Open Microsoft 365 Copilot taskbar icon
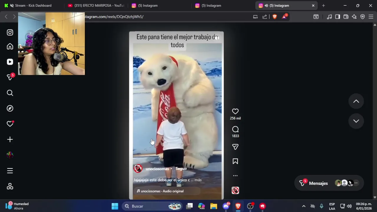This screenshot has width=377, height=212. [201, 206]
